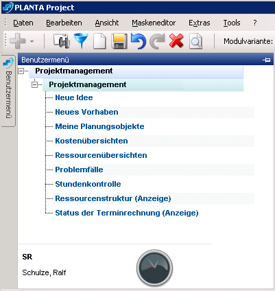Collapse the top-level Projektmanagement tree node

21,71
